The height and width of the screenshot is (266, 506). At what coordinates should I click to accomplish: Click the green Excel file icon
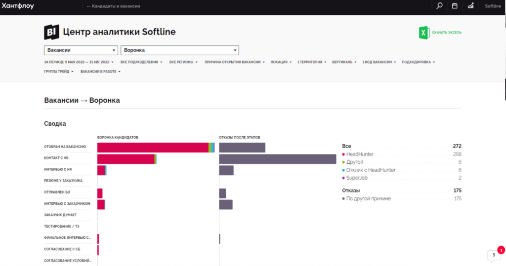pos(423,33)
